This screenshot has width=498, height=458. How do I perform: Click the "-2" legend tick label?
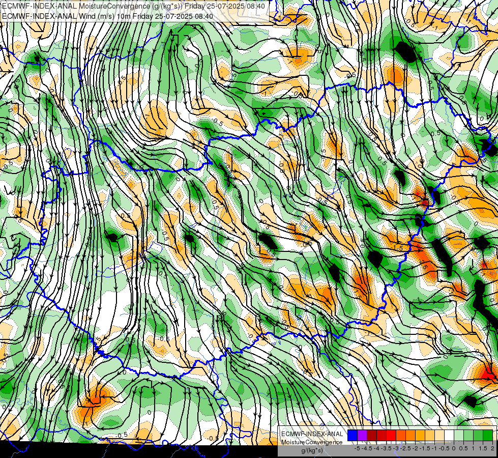tap(415, 448)
